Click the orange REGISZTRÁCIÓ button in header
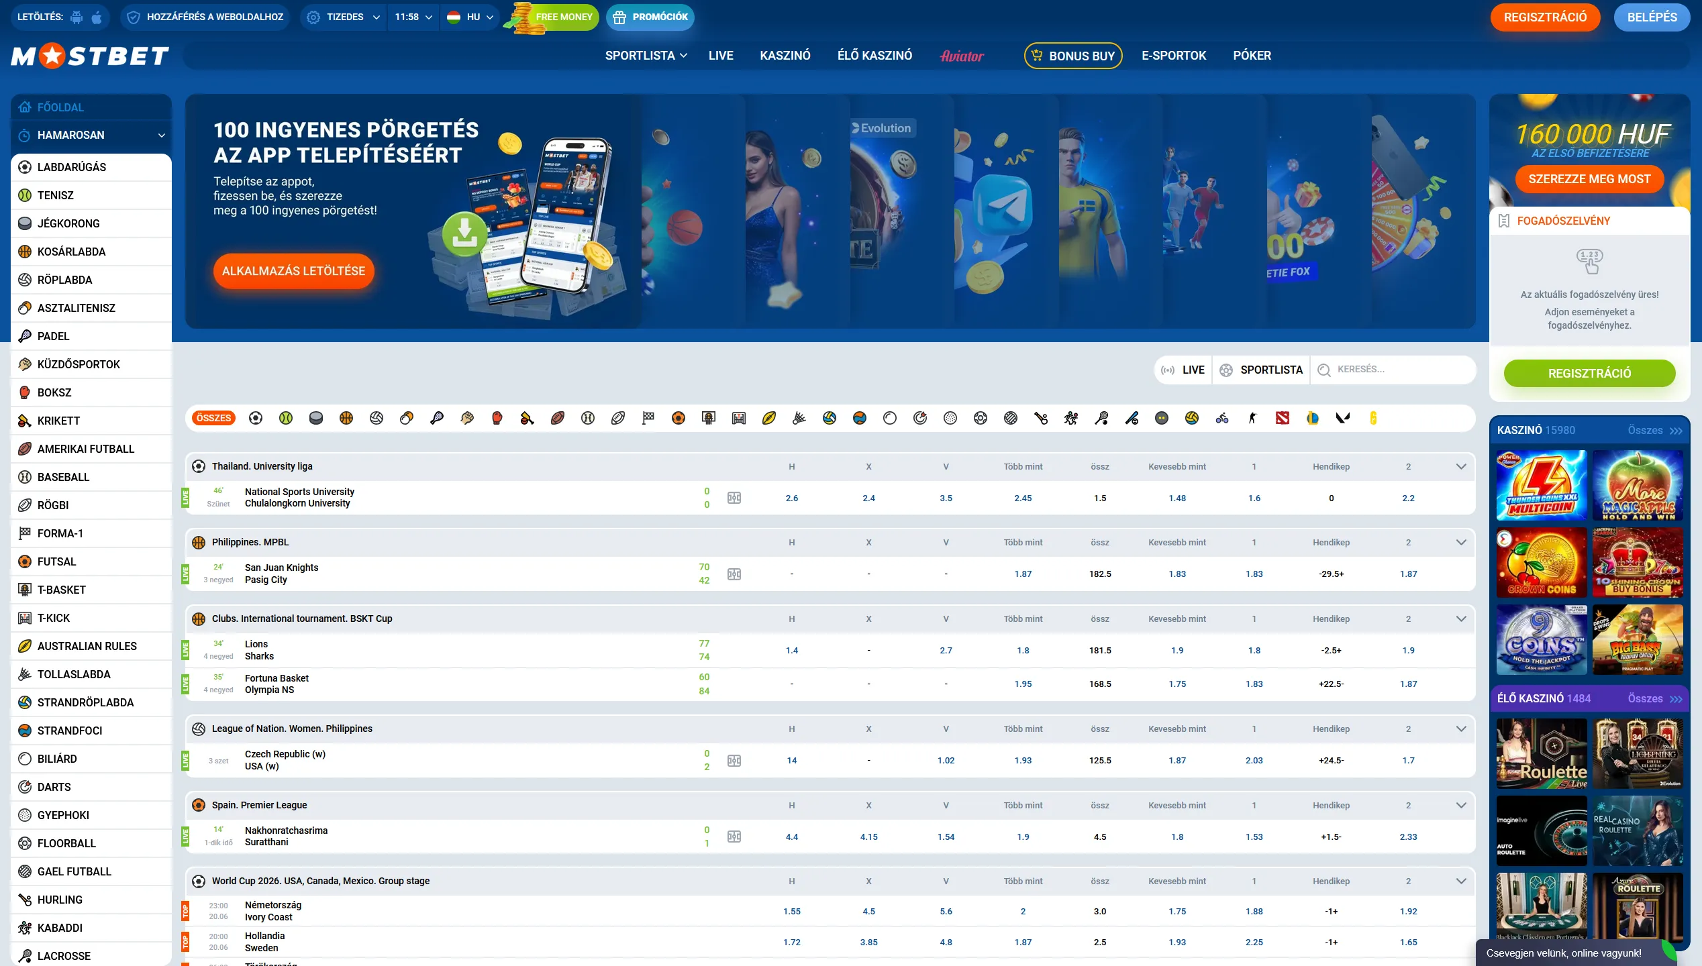This screenshot has width=1702, height=966. [x=1545, y=17]
